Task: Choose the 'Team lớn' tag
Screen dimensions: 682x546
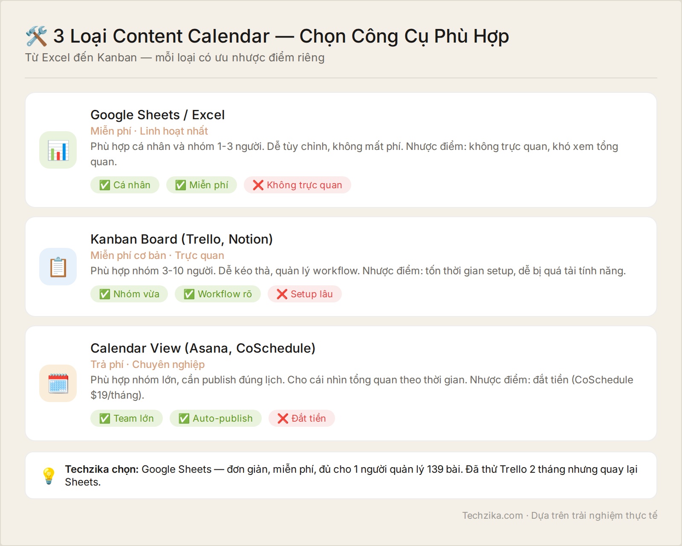Action: tap(127, 418)
